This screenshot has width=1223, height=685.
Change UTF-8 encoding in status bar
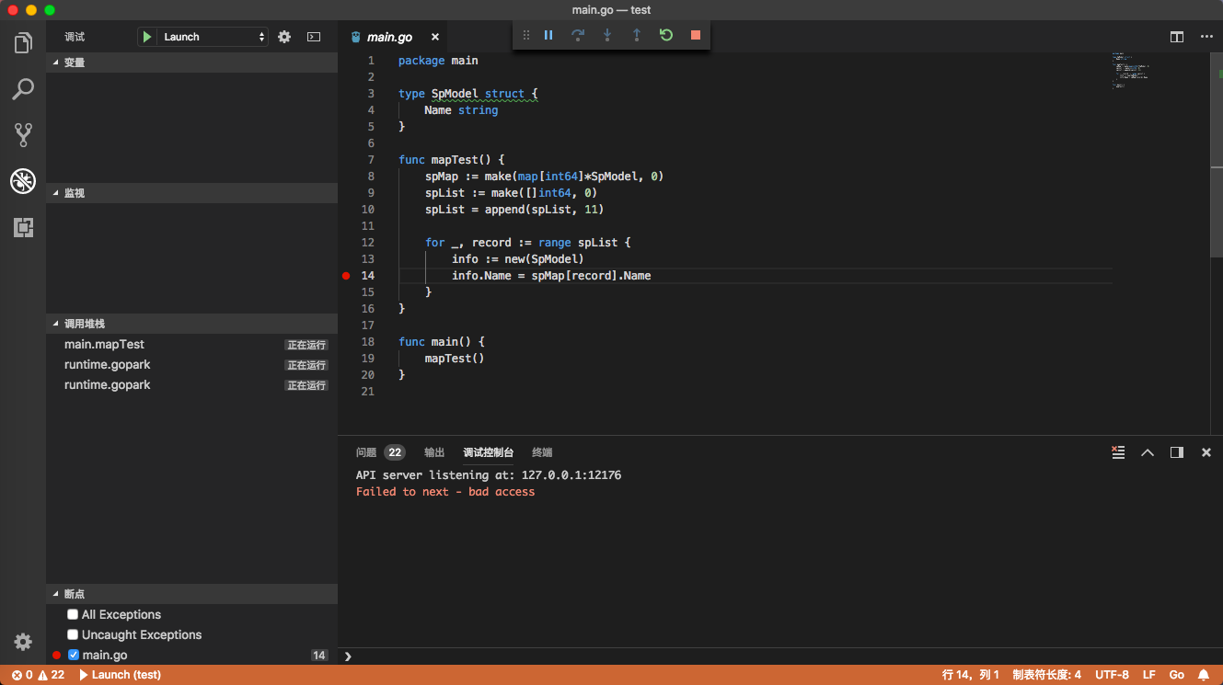[1112, 675]
